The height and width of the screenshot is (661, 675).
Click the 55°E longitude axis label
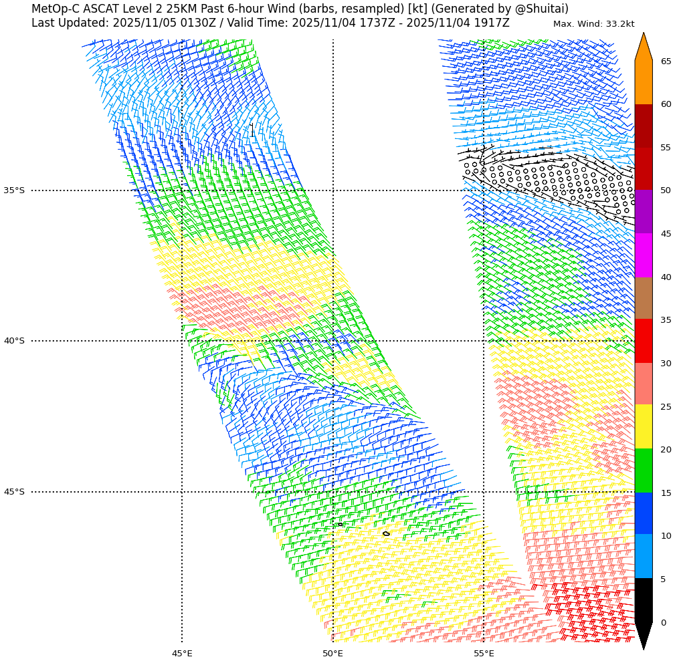coord(484,653)
